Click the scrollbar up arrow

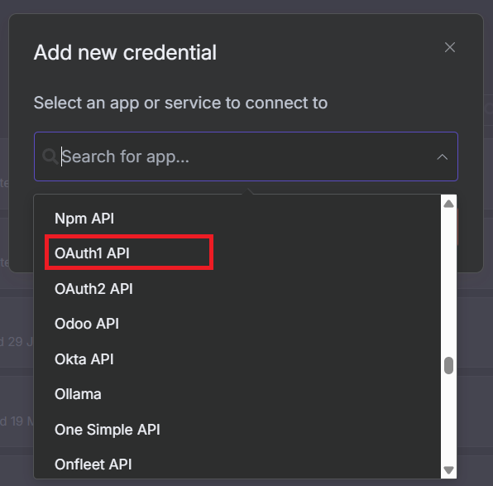[448, 204]
